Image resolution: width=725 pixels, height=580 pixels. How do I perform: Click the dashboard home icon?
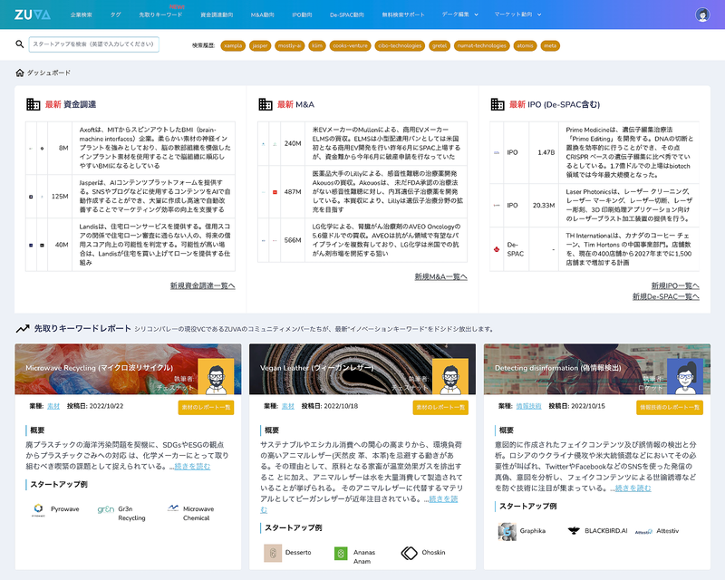(19, 72)
